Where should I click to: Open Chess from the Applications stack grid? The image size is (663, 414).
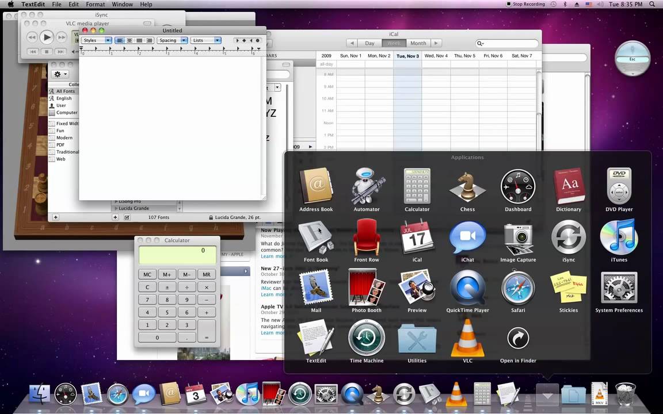(x=467, y=189)
